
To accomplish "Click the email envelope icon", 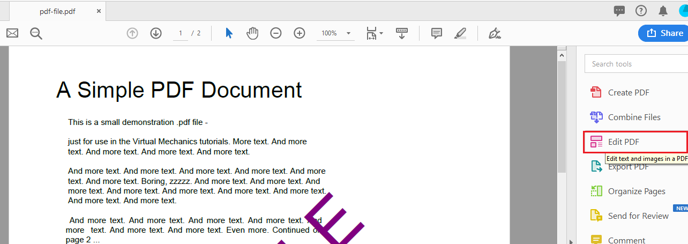I will (12, 33).
